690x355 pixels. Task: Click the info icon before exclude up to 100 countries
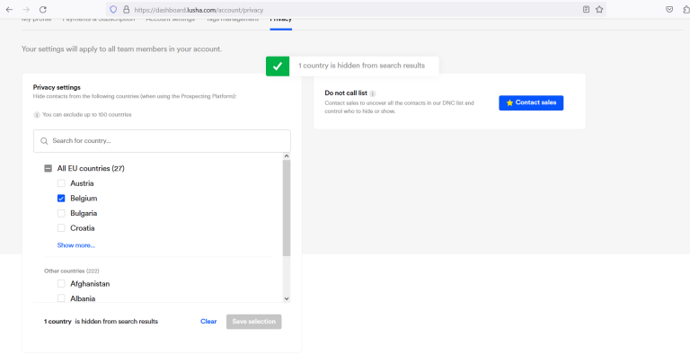37,115
